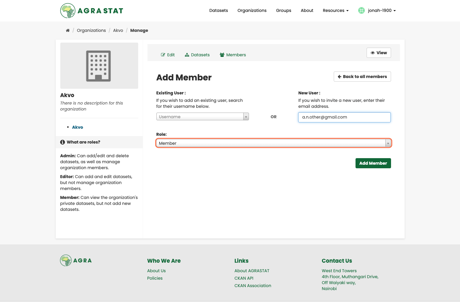This screenshot has height=302, width=460.
Task: Click the home icon in breadcrumb
Action: coord(68,30)
